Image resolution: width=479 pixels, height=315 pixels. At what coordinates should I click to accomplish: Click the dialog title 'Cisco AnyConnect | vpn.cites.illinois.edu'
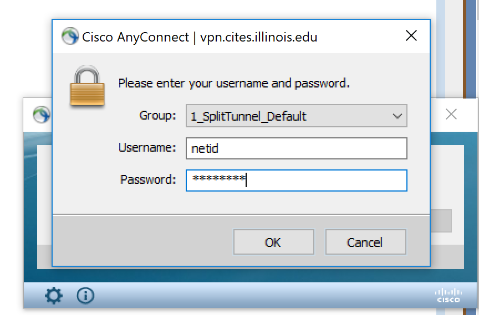(x=200, y=37)
